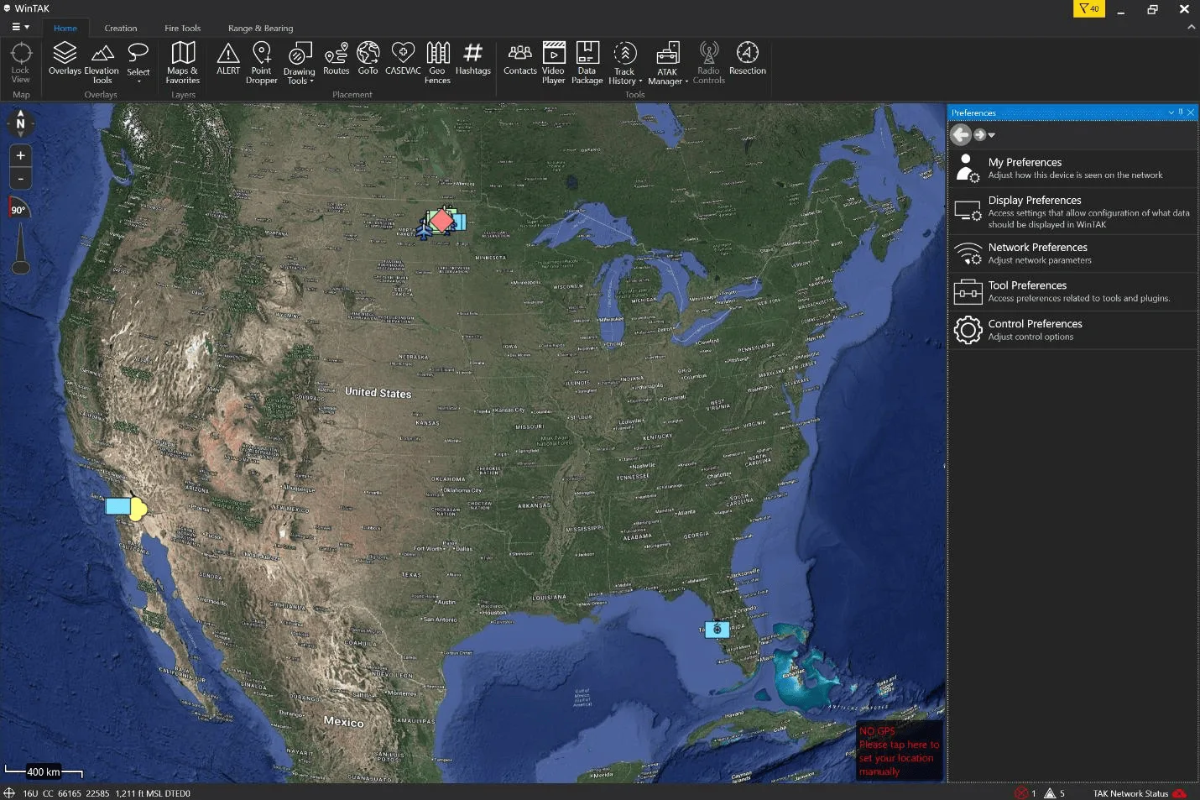Open the Resection tool
Image resolution: width=1200 pixels, height=800 pixels.
point(748,59)
